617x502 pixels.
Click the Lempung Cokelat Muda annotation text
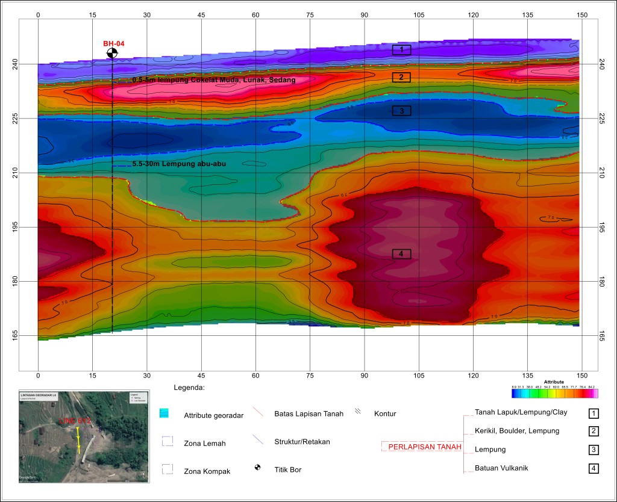pos(213,79)
